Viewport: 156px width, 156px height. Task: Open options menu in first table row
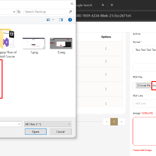(x=106, y=49)
